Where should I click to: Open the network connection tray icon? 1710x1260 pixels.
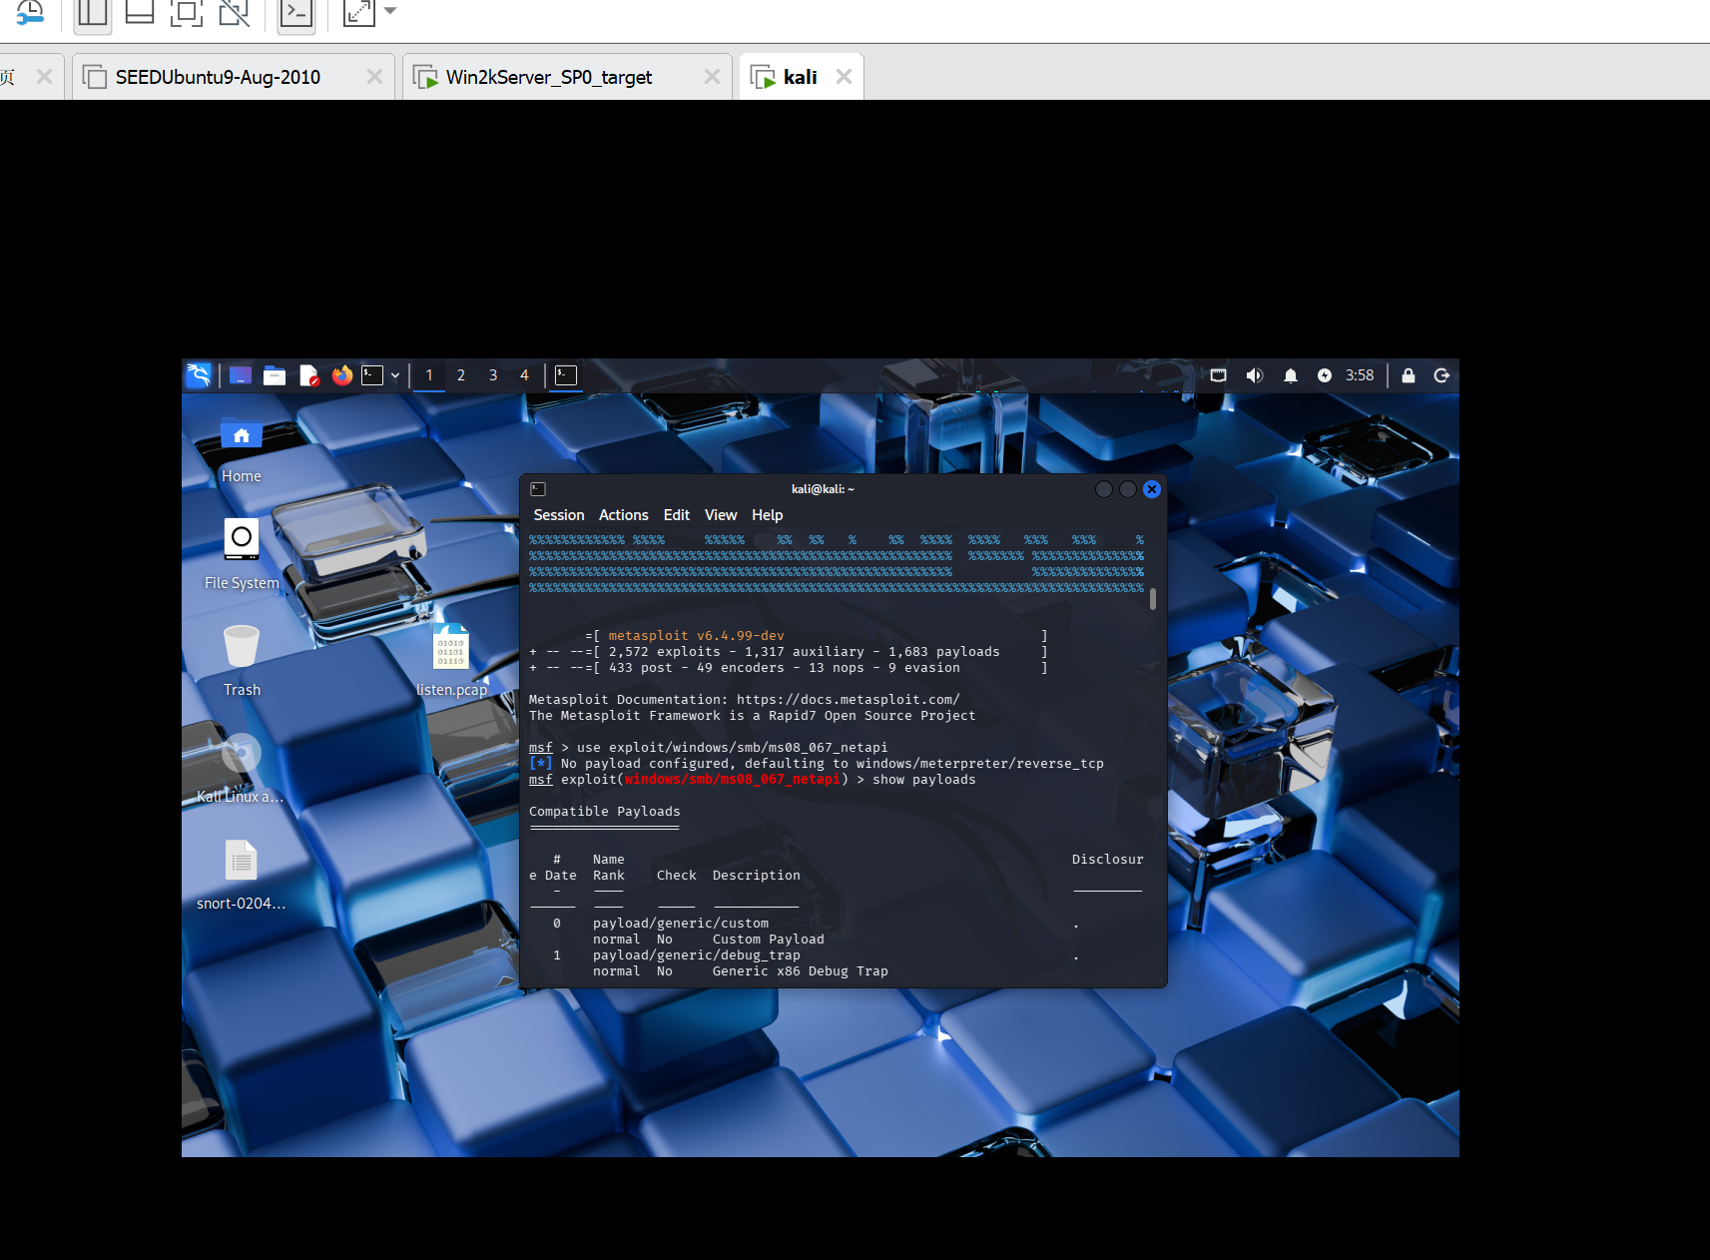pos(1219,375)
